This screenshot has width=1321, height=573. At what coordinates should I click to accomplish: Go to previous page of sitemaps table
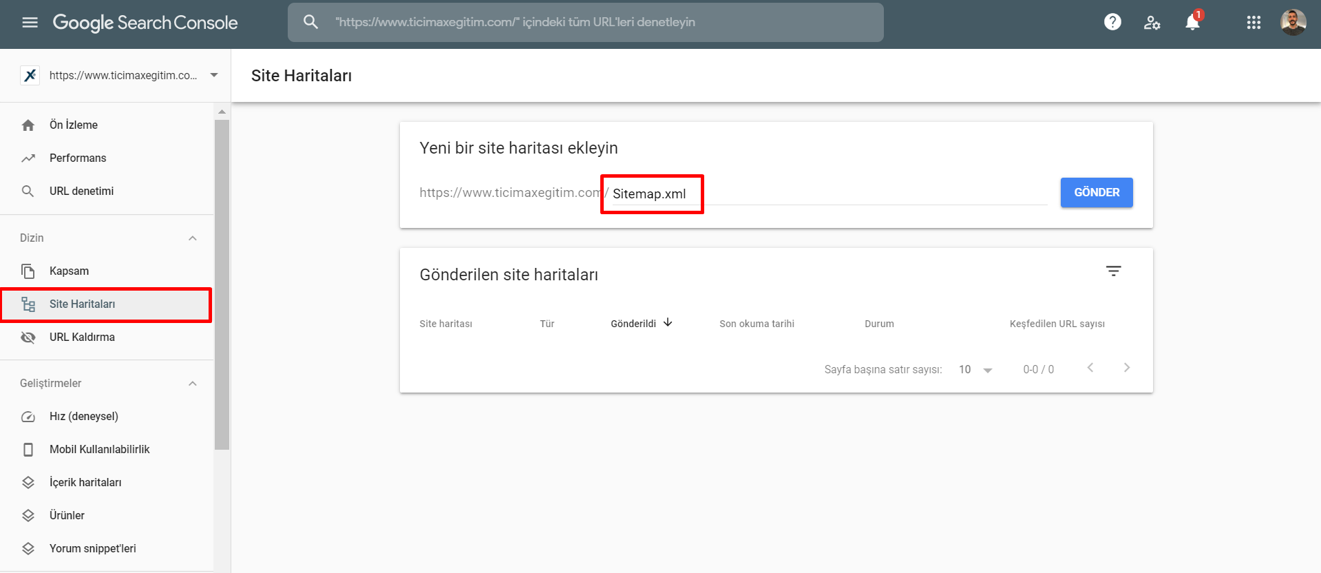[1090, 368]
